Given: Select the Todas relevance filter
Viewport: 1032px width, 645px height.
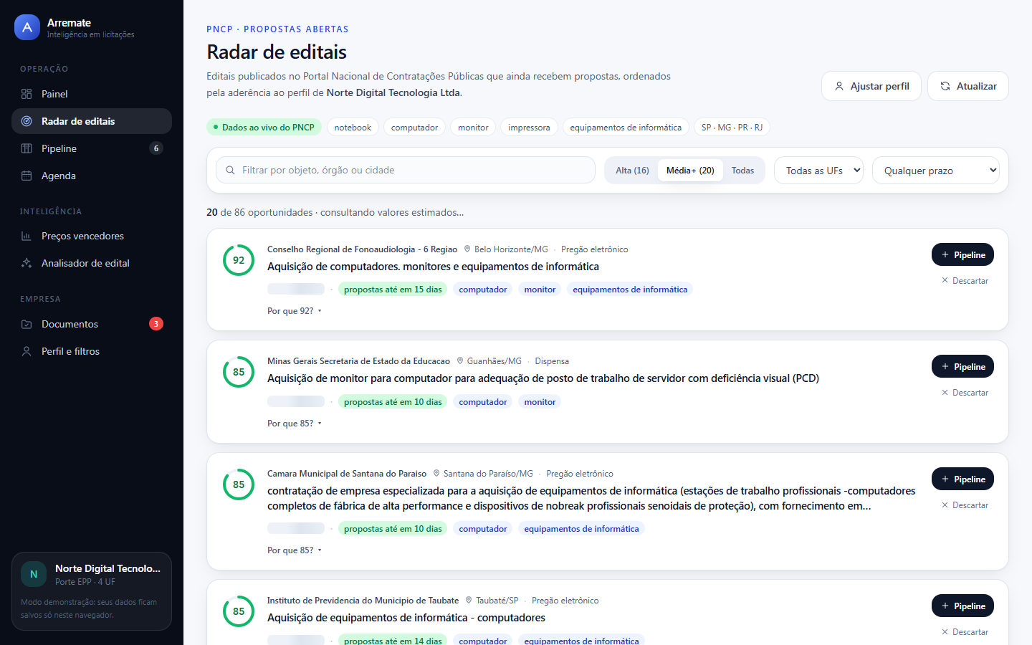Looking at the screenshot, I should pos(742,171).
